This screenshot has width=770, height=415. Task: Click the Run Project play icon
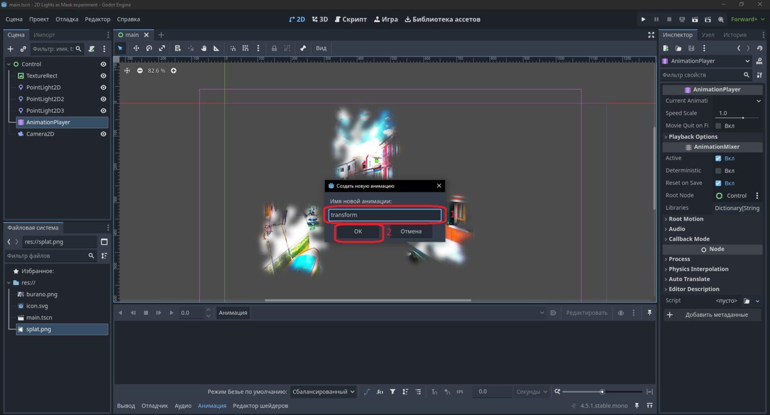643,19
